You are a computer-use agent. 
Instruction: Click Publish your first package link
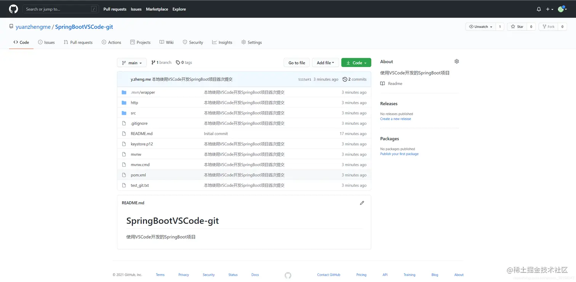[399, 154]
